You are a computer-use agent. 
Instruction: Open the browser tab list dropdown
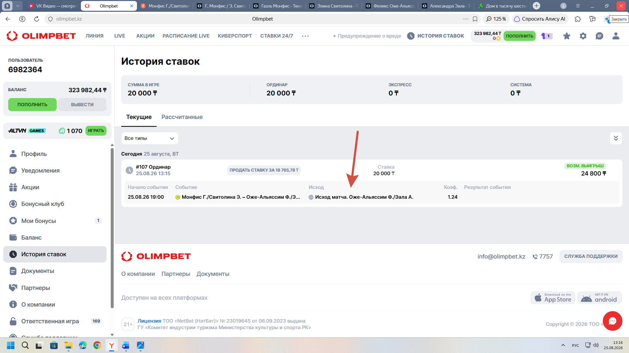click(x=18, y=6)
